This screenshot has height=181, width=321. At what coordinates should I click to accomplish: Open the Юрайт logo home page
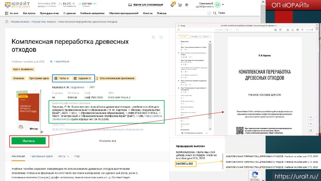click(17, 5)
